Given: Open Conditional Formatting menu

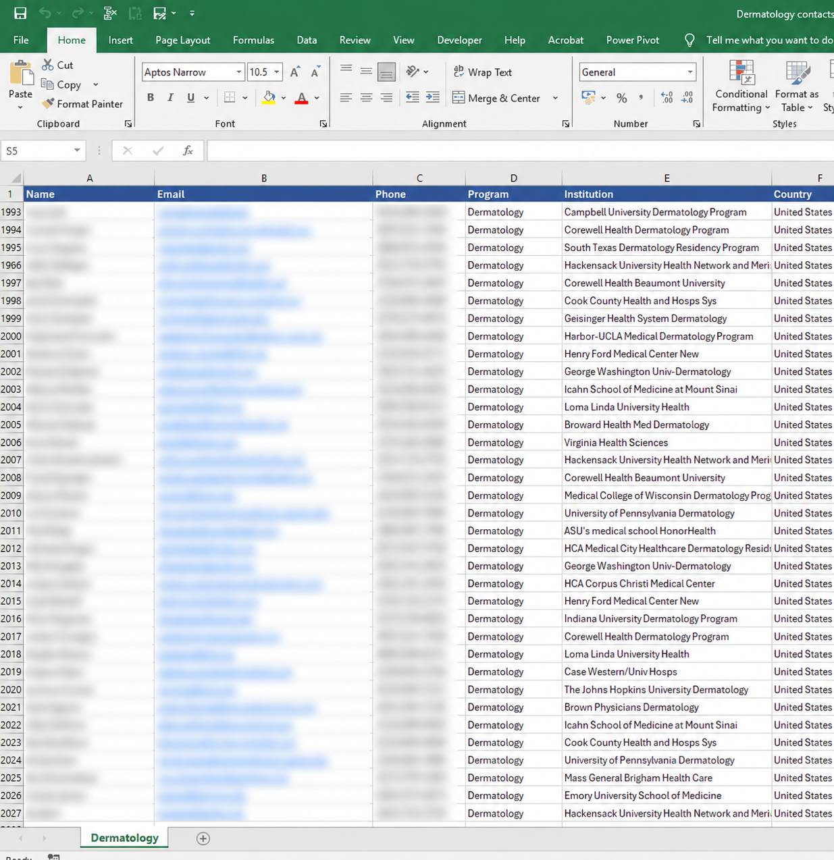Looking at the screenshot, I should [741, 86].
